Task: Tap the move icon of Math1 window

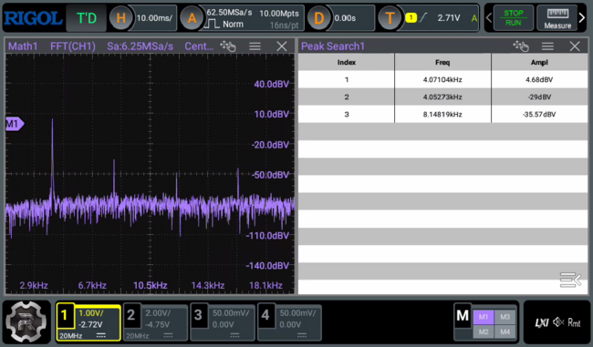Action: pyautogui.click(x=228, y=46)
